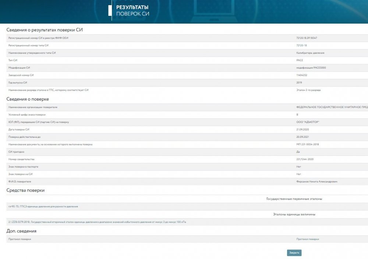Select verifier name Фирсанов Никита Александрович
Image resolution: width=368 pixels, height=259 pixels.
(x=316, y=182)
